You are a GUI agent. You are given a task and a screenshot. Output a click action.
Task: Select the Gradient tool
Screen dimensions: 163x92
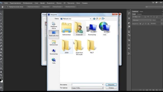click(x=1, y=49)
